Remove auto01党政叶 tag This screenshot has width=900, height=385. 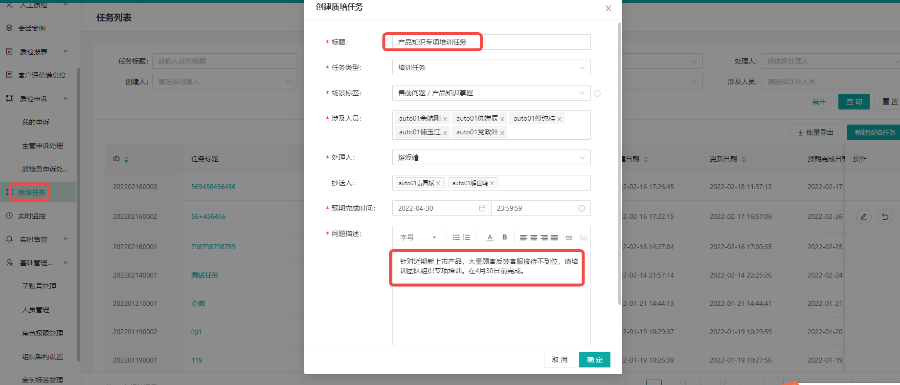(502, 133)
